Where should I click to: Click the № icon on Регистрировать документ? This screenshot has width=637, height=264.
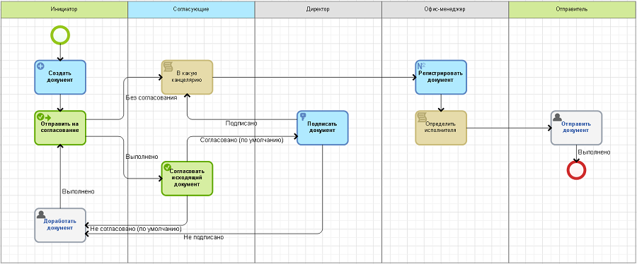[x=421, y=66]
